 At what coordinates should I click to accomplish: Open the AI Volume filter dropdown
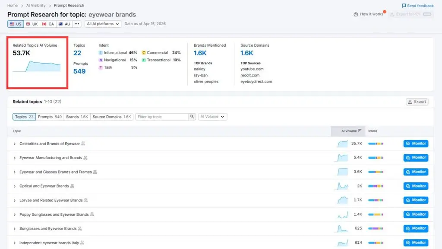tap(212, 117)
